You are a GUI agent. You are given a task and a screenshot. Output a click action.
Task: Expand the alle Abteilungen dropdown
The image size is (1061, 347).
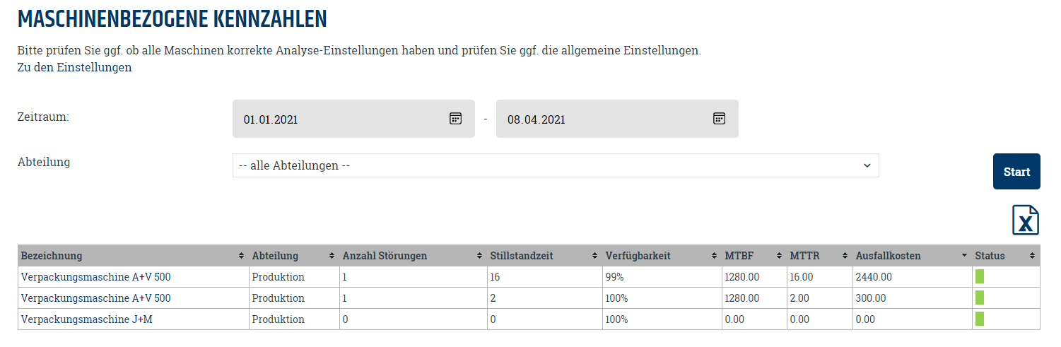tap(556, 165)
